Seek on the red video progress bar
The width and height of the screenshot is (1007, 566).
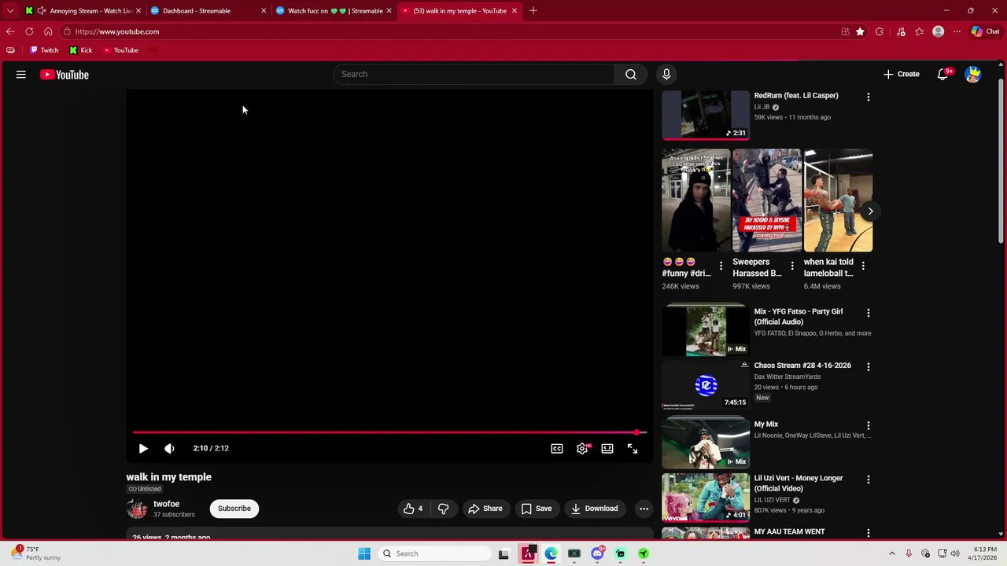click(389, 432)
